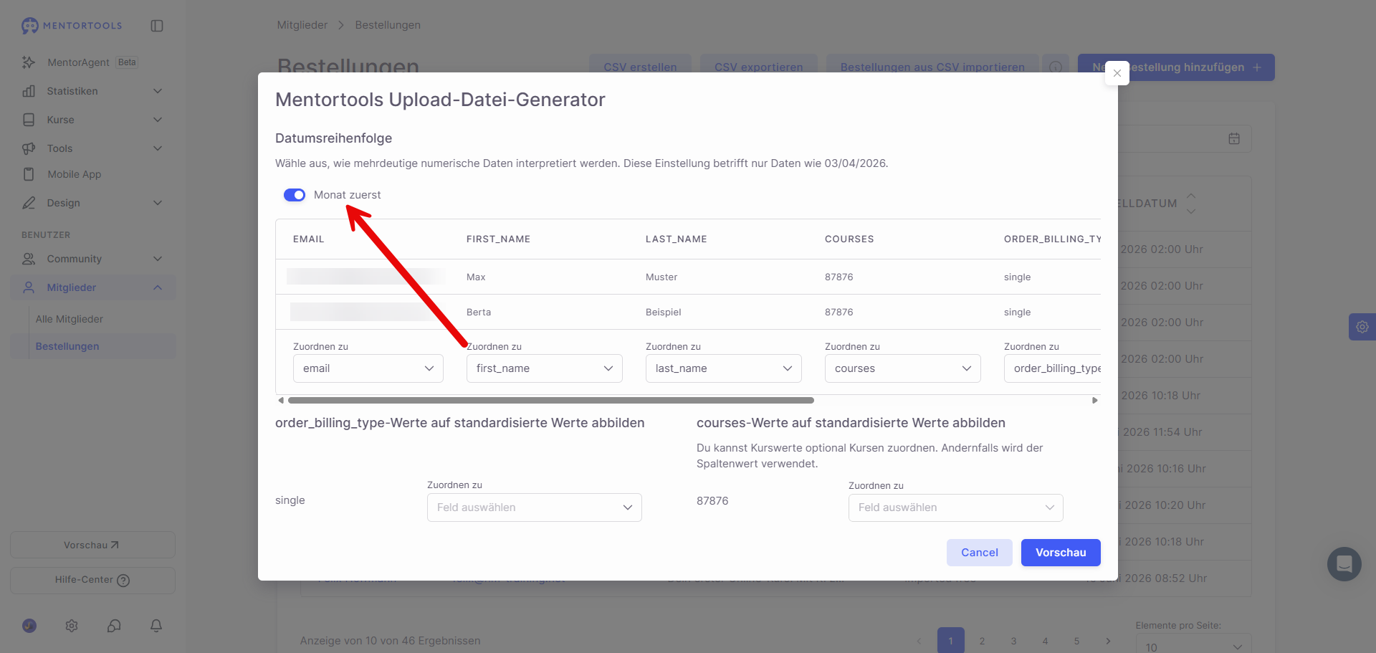
Task: Click the Mitglieder person icon
Action: (x=29, y=287)
